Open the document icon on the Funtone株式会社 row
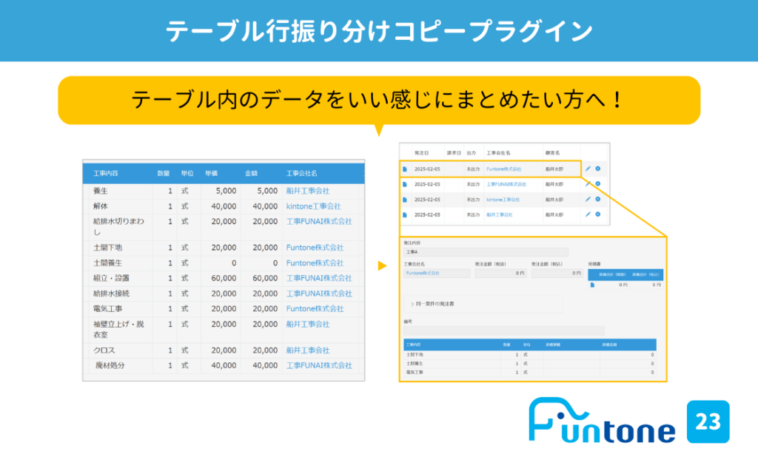The width and height of the screenshot is (758, 468). 405,169
